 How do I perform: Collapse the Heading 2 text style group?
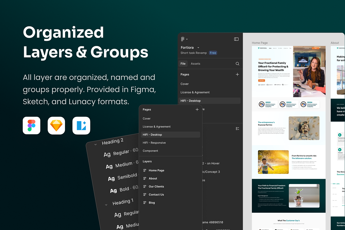(x=95, y=144)
